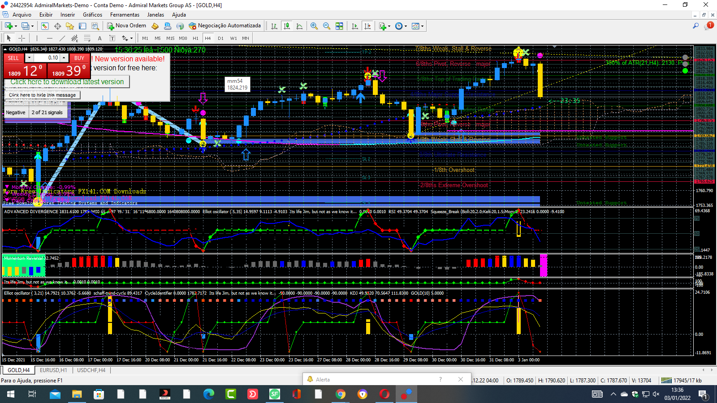Screen dimensions: 717x403
Task: Switch chart to candlestick display mode
Action: click(x=287, y=26)
